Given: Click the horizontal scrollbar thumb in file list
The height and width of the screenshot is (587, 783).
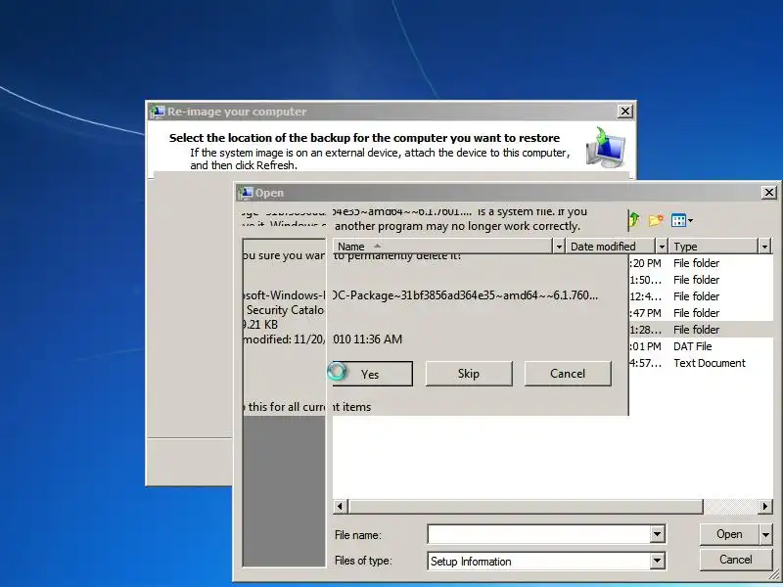Looking at the screenshot, I should tap(526, 506).
